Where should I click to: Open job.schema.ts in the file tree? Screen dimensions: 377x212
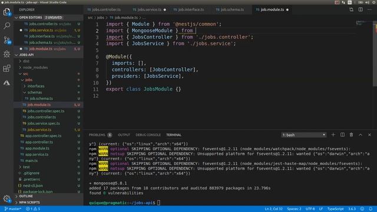click(41, 98)
